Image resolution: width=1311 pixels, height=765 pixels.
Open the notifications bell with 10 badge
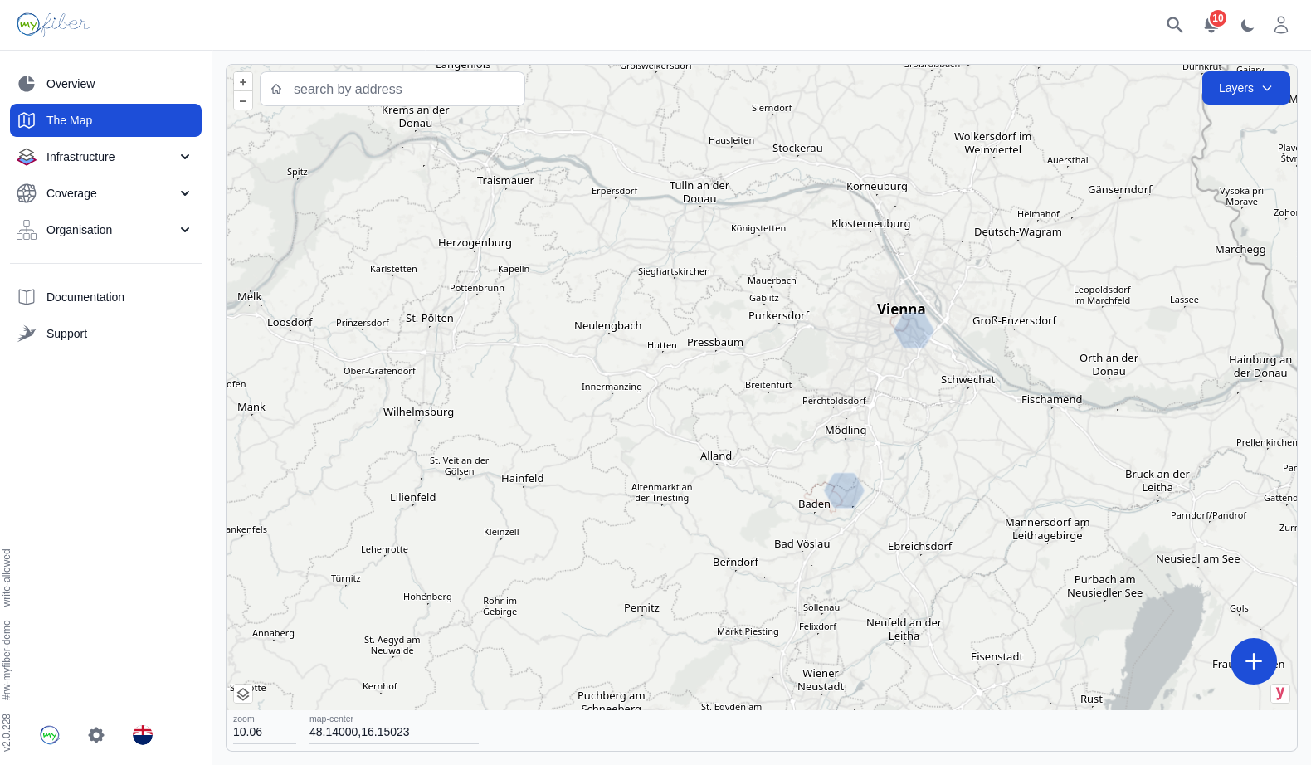pyautogui.click(x=1211, y=25)
